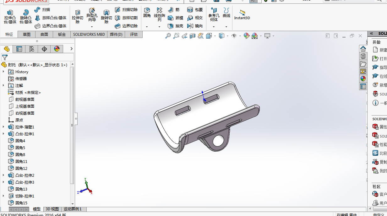Viewport: 387px width, 216px height.
Task: Open Design Library icon in task pane
Action: click(363, 56)
